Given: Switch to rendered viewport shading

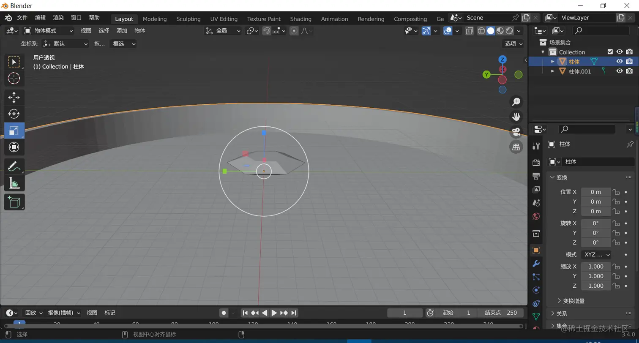Looking at the screenshot, I should coord(509,30).
